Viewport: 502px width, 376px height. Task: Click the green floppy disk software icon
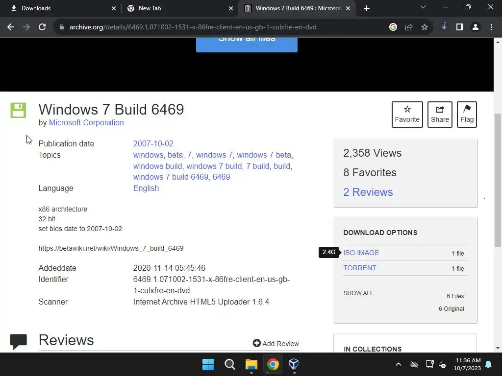point(18,110)
